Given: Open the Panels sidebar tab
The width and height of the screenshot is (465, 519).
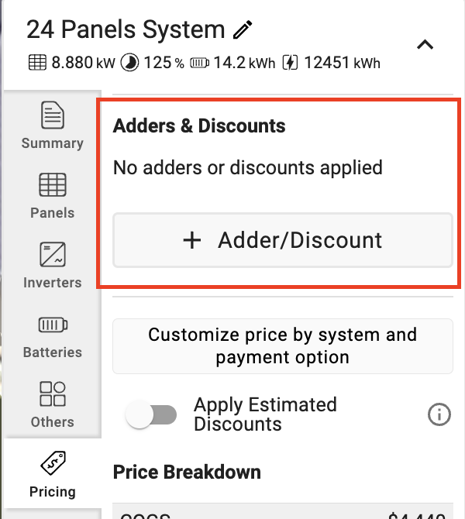Looking at the screenshot, I should click(x=53, y=196).
